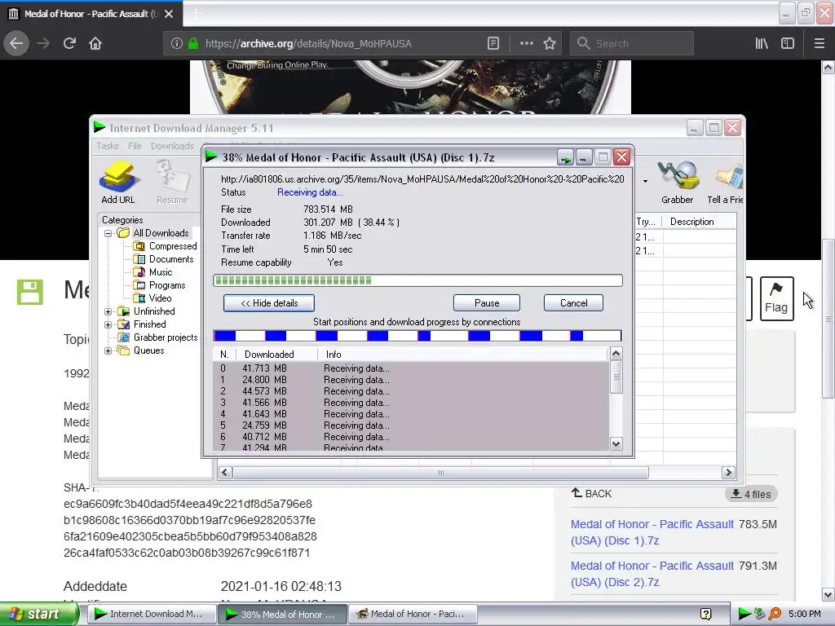835x626 pixels.
Task: Click the BACK link on archive page
Action: click(x=592, y=493)
